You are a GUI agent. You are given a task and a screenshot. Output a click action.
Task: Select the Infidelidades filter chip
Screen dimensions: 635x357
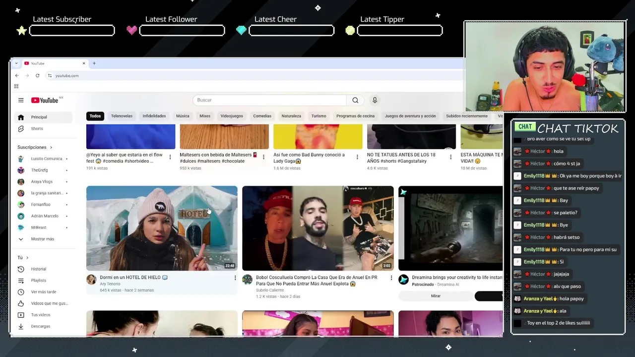click(x=154, y=116)
